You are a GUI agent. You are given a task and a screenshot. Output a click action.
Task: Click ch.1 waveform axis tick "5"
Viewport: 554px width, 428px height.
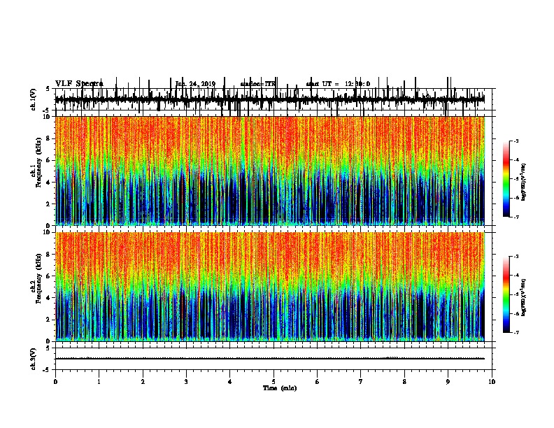48,89
